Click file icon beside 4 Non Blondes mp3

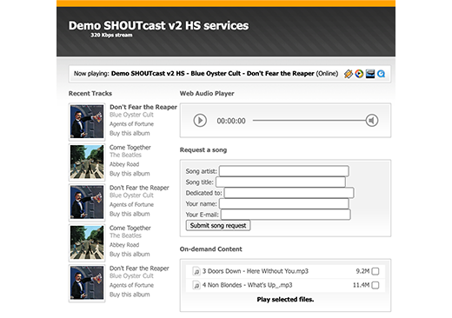point(196,285)
